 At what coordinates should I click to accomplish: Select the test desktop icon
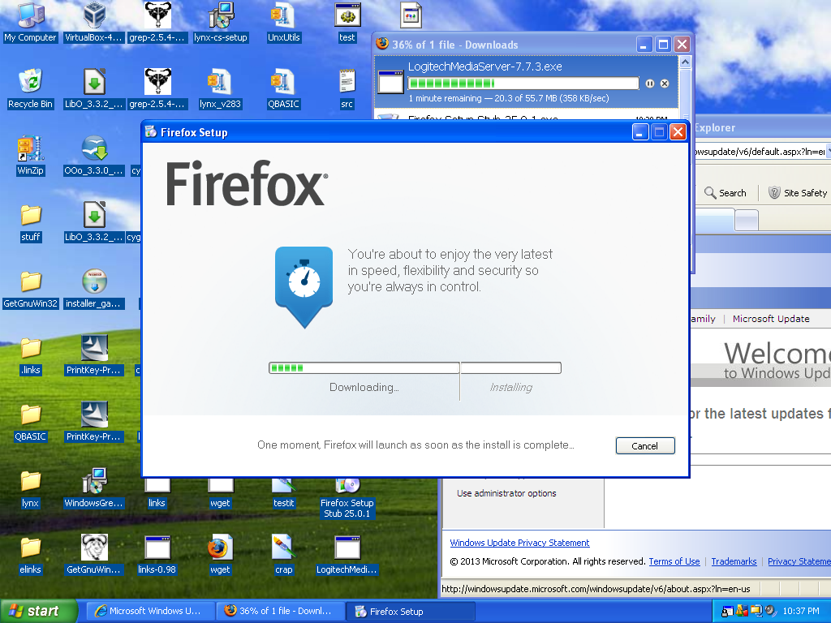347,22
